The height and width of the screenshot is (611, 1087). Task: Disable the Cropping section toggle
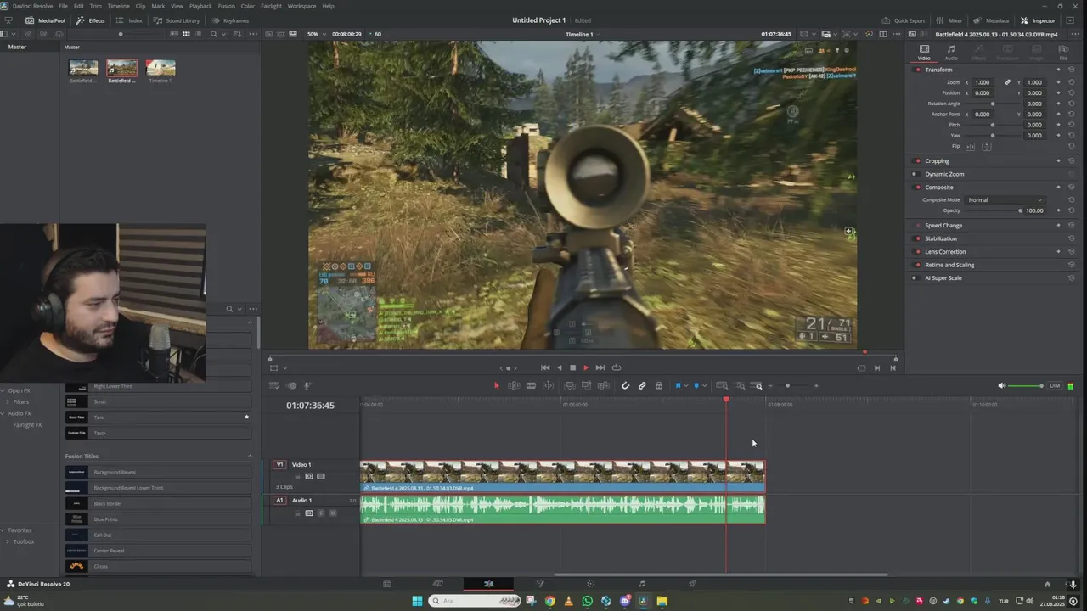tap(917, 160)
